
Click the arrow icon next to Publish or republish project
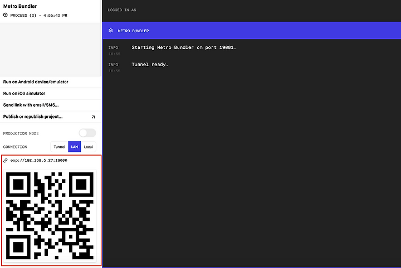(93, 117)
